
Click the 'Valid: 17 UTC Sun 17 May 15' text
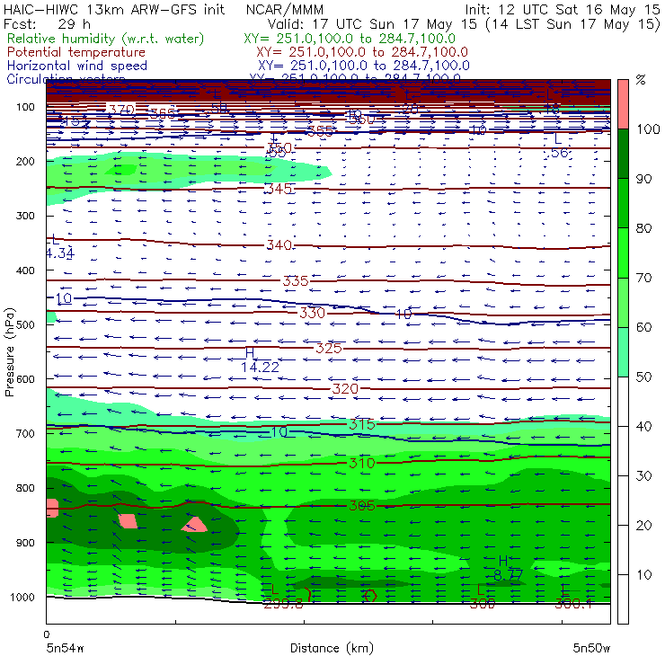[x=372, y=23]
